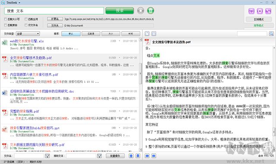The height and width of the screenshot is (164, 276).
Task: Click the file name filter funnel icon
Action: [47, 156]
